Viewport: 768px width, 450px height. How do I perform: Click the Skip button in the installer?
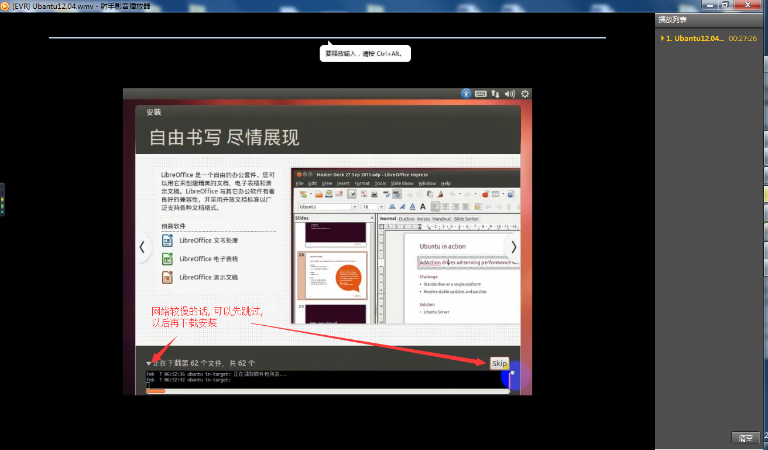(499, 363)
